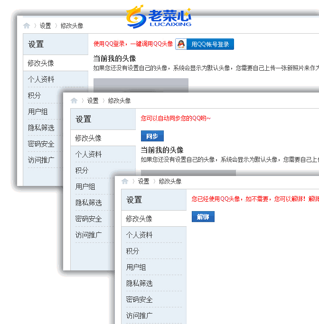Image resolution: width=319 pixels, height=324 pixels.
Task: Open 修改头像 breadcrumb link in top window
Action: pos(72,26)
